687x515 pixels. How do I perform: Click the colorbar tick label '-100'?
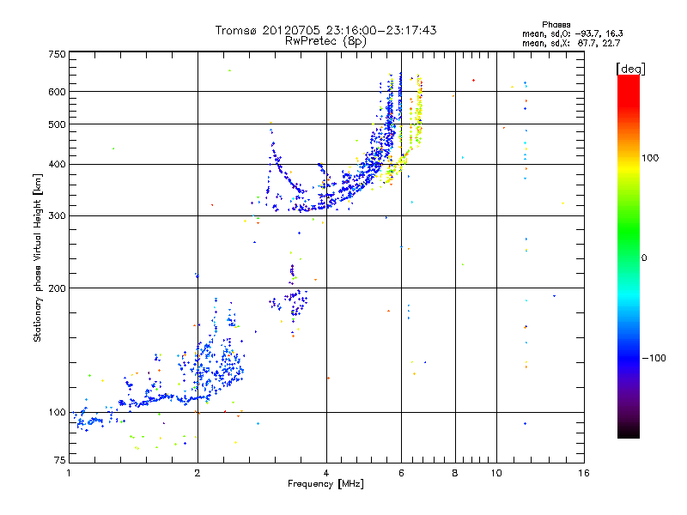[654, 358]
